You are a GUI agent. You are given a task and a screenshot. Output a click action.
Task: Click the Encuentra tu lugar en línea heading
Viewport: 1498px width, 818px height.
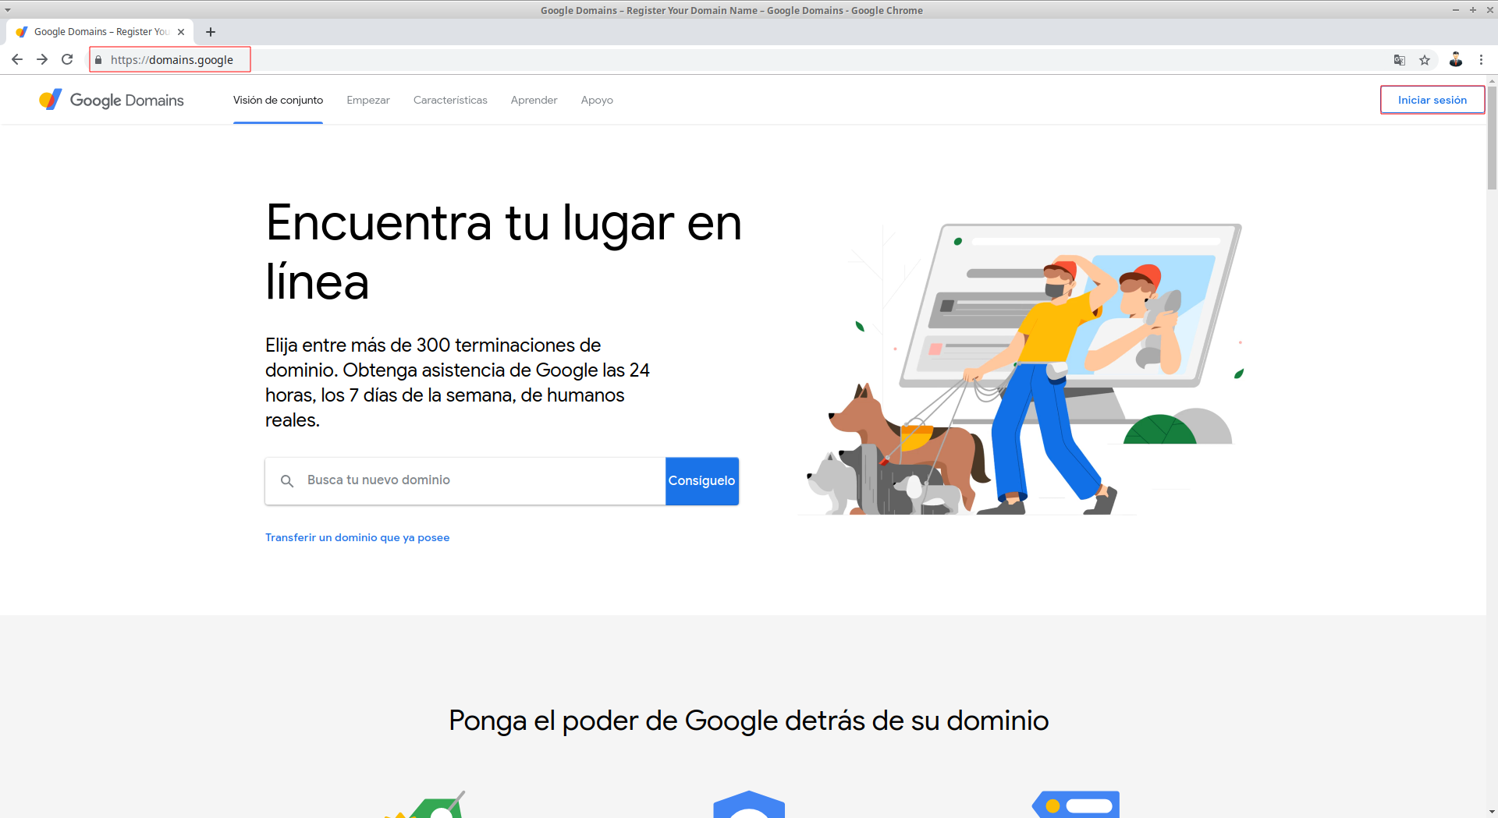pos(503,251)
